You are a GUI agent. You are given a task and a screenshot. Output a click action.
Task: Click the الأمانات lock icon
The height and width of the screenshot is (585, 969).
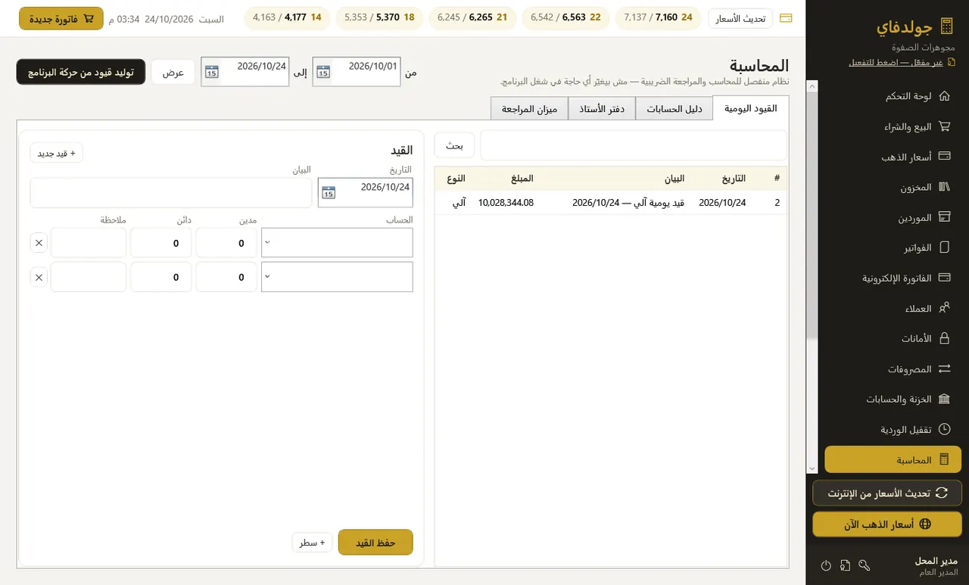coord(944,338)
